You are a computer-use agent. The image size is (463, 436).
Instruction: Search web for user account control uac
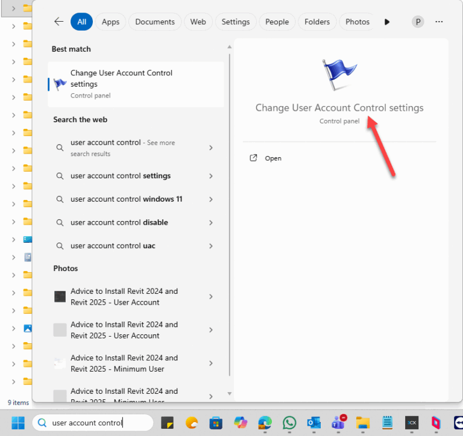click(x=134, y=246)
